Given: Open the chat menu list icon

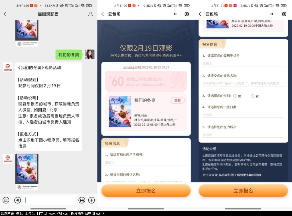Looking at the screenshot, I should point(6,200).
